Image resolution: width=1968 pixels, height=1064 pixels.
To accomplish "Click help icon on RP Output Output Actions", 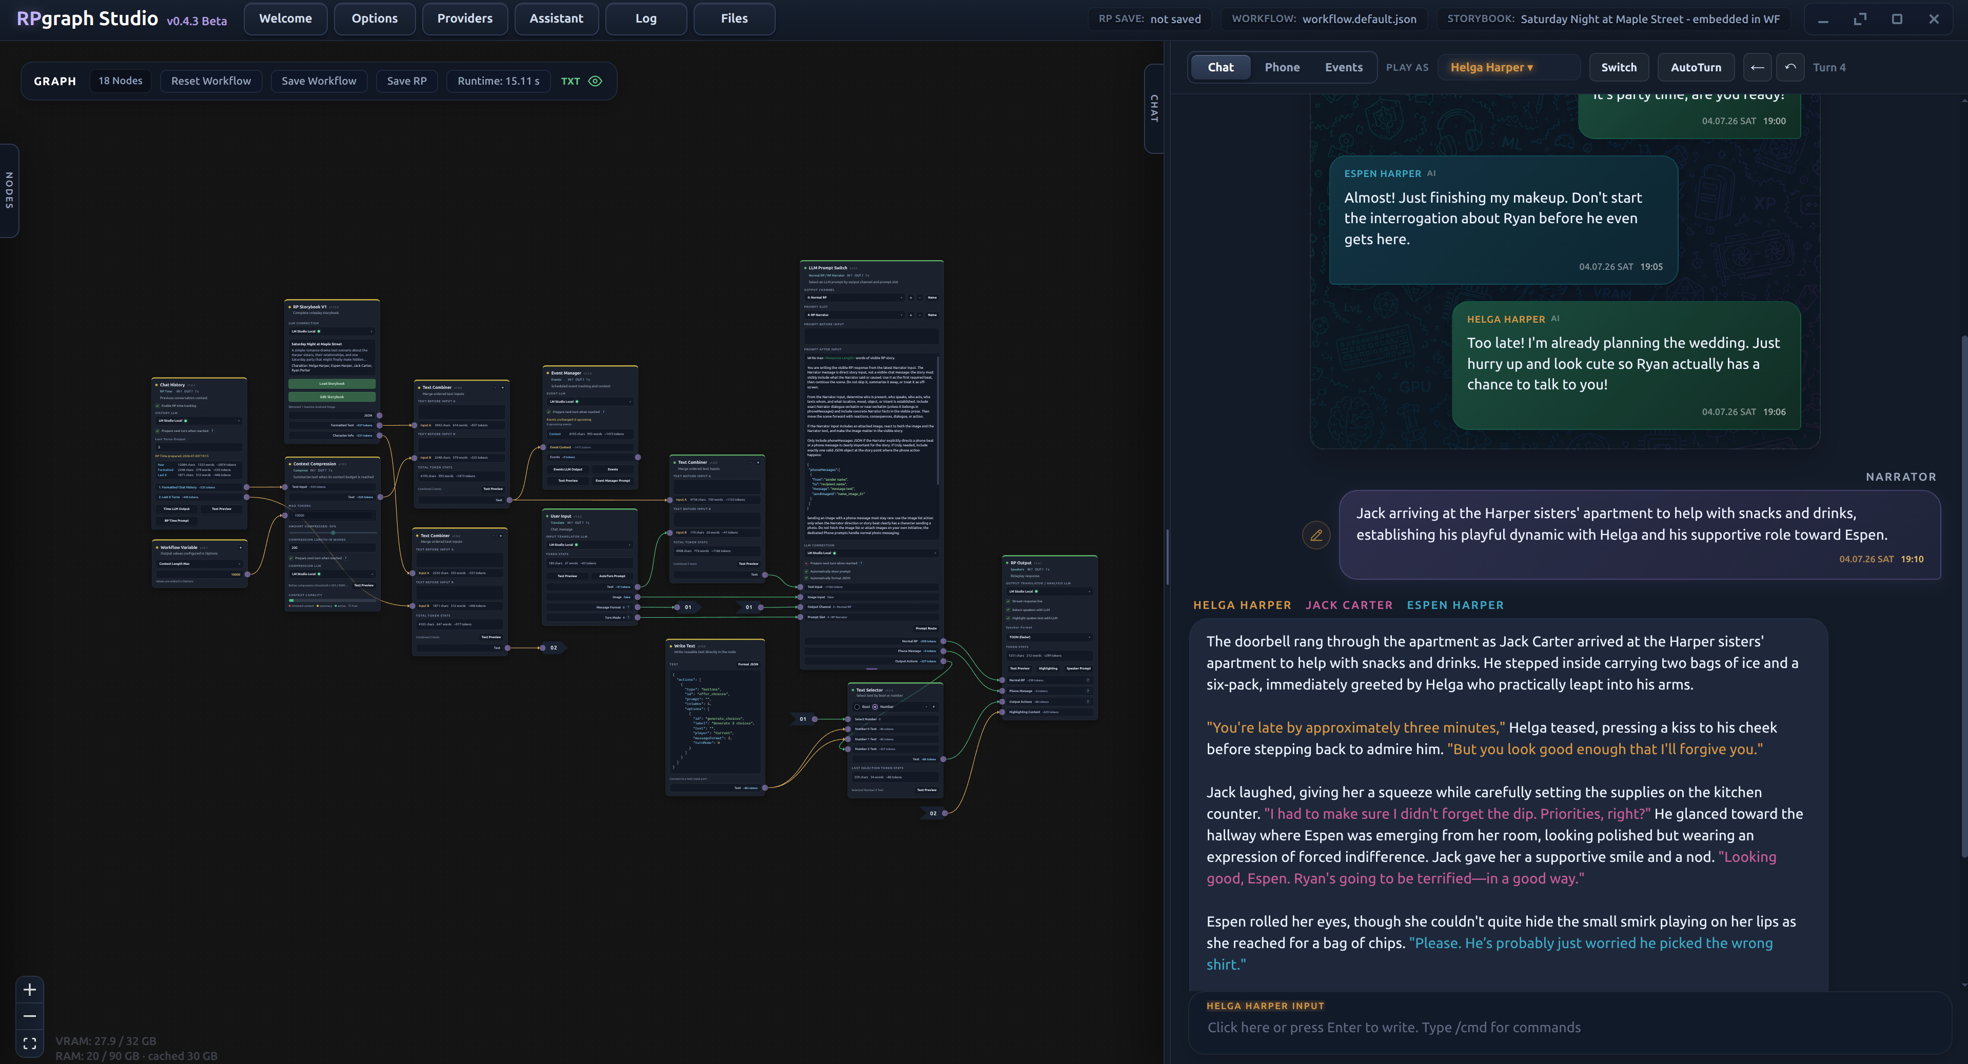I will 1088,701.
